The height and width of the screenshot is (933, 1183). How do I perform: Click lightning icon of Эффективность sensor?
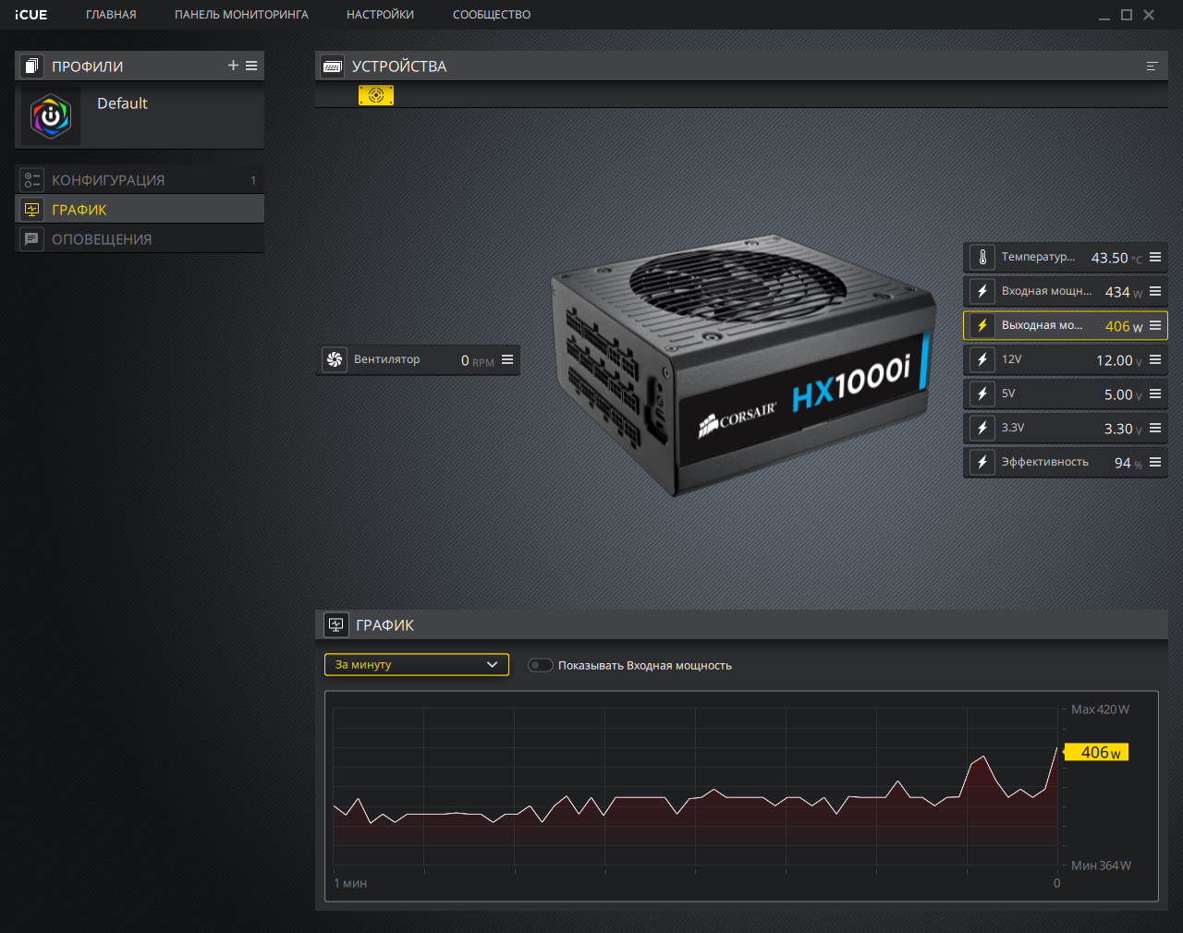(982, 462)
